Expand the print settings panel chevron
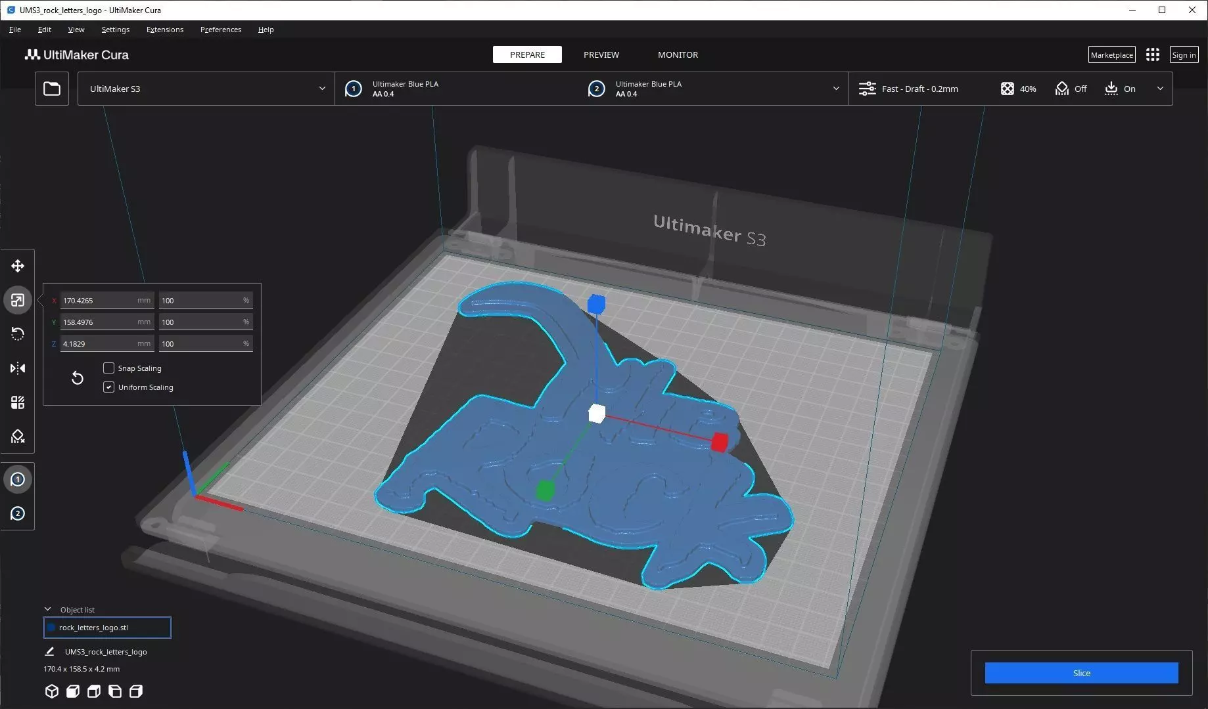Screen dimensions: 1208x709 pos(1160,89)
